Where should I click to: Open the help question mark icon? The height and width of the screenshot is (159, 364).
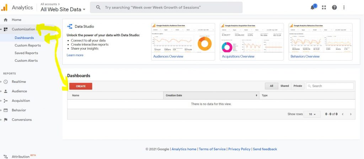point(334,7)
